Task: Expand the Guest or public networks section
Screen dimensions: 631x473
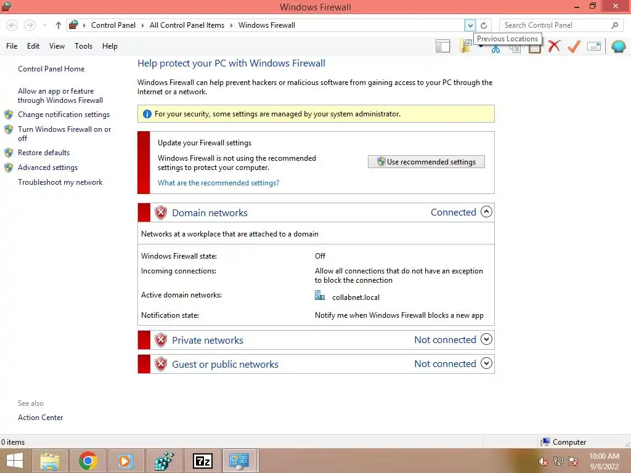Action: pyautogui.click(x=487, y=363)
